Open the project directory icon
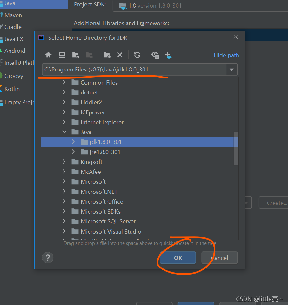Image resolution: width=288 pixels, height=305 pixels. pyautogui.click(x=76, y=55)
